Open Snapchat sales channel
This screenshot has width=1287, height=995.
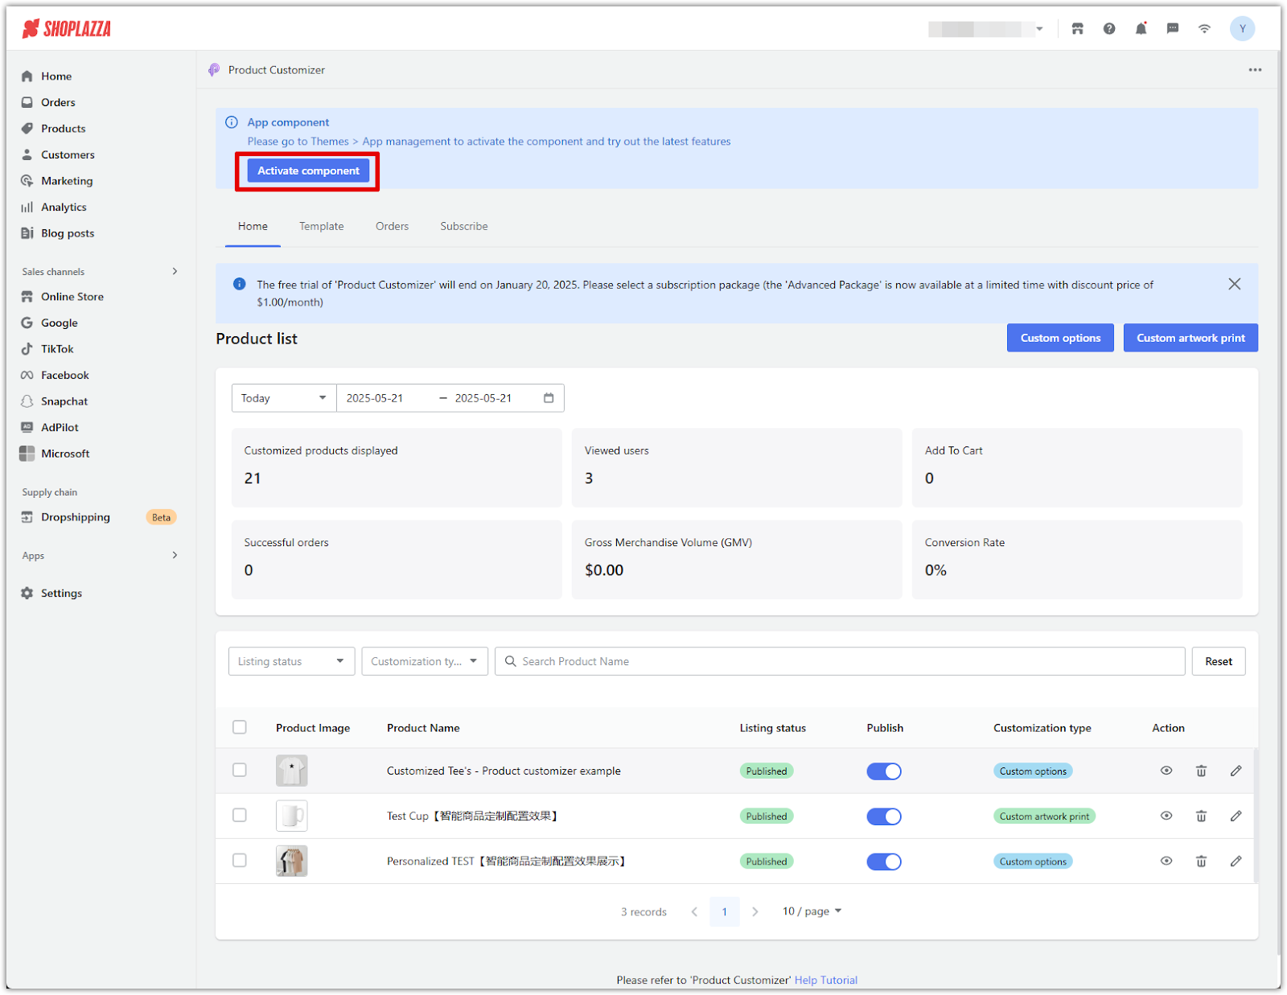64,401
